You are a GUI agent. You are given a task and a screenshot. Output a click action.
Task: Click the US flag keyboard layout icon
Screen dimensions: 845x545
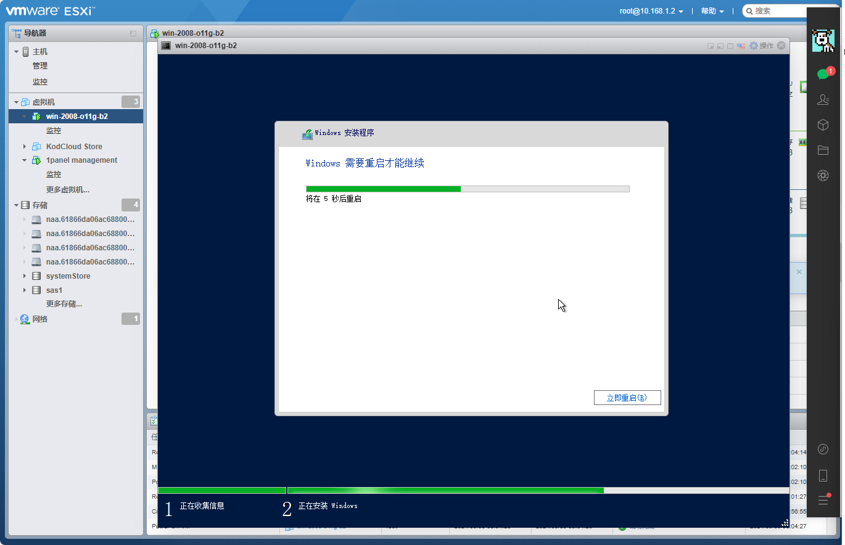click(741, 46)
